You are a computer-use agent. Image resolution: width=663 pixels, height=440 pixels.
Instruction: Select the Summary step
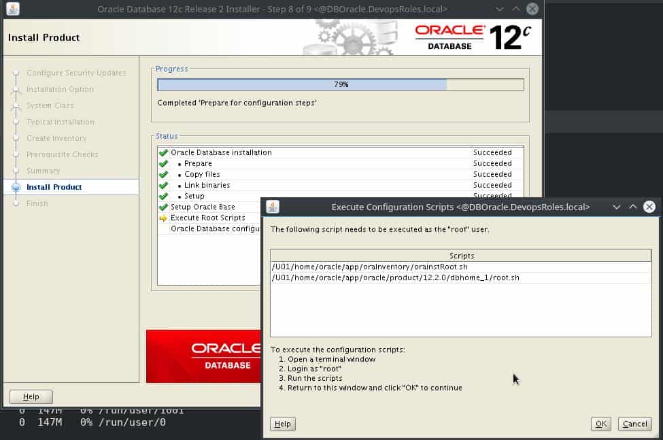[x=43, y=171]
